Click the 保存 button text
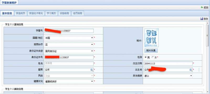Viewport: 210px width, 94px height. pos(206,19)
